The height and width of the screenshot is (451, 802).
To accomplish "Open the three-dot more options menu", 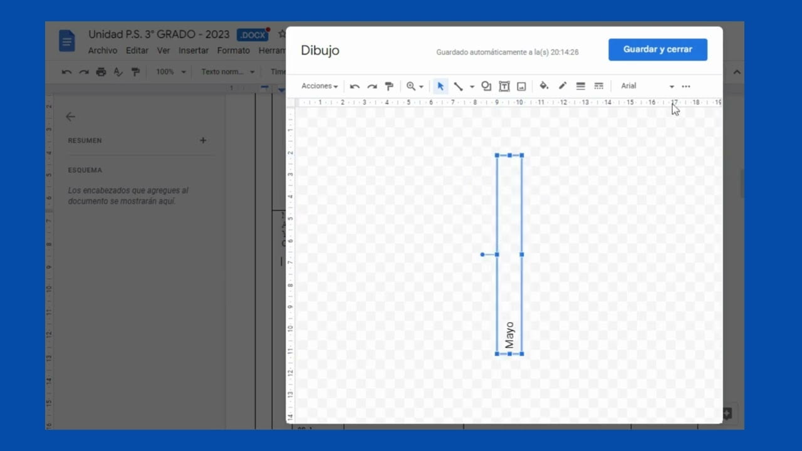I will (686, 86).
